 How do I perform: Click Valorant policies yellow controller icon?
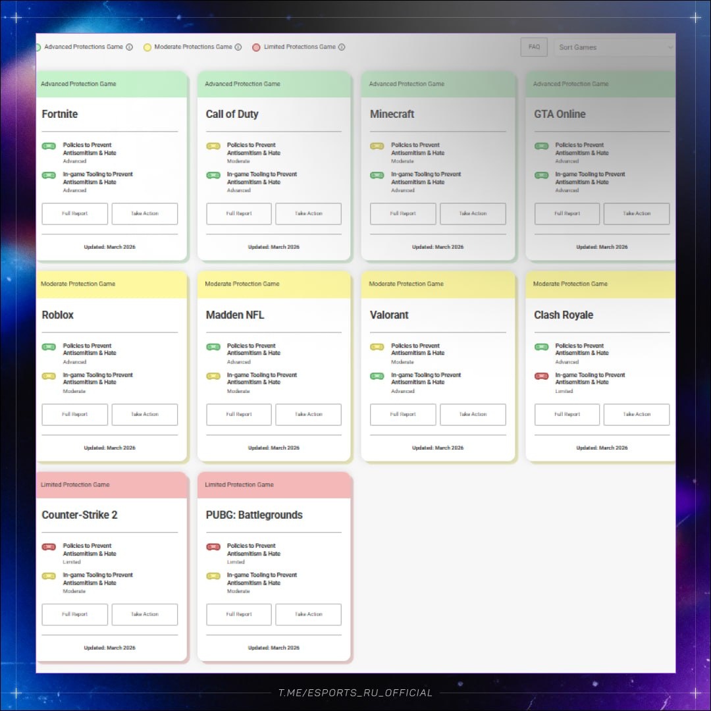click(377, 347)
